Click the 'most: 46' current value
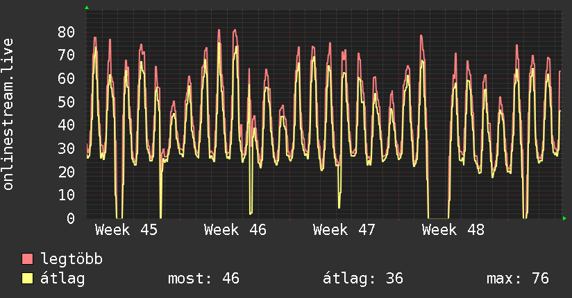This screenshot has width=572, height=298. pyautogui.click(x=203, y=279)
